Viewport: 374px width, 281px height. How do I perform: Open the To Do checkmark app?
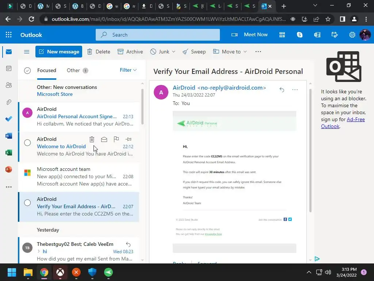(9, 119)
